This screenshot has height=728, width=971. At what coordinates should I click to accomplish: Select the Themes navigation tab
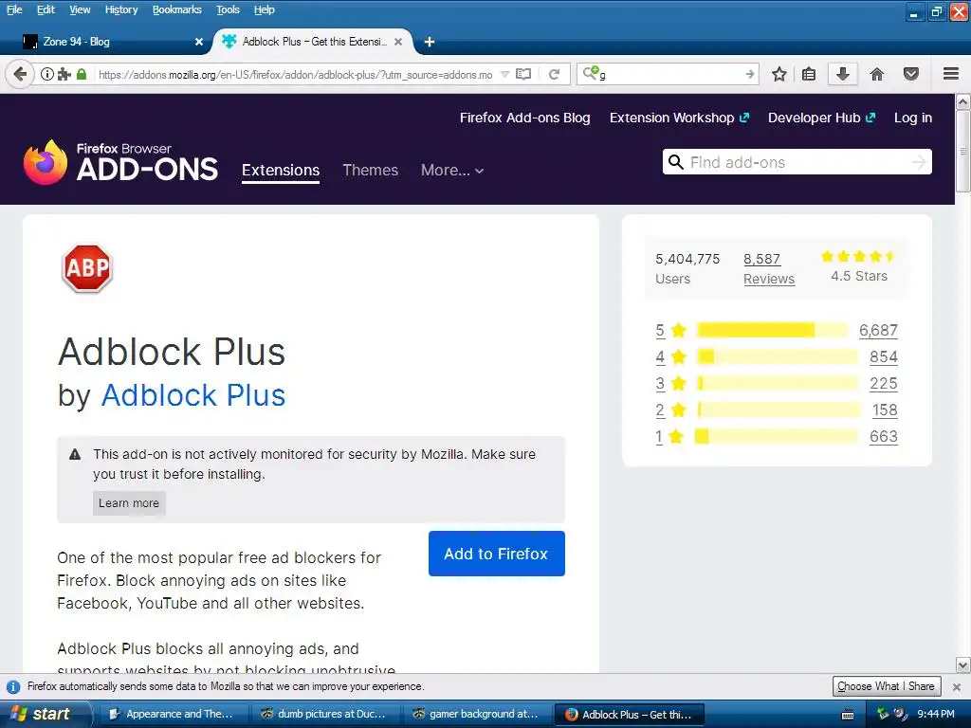[x=371, y=171]
